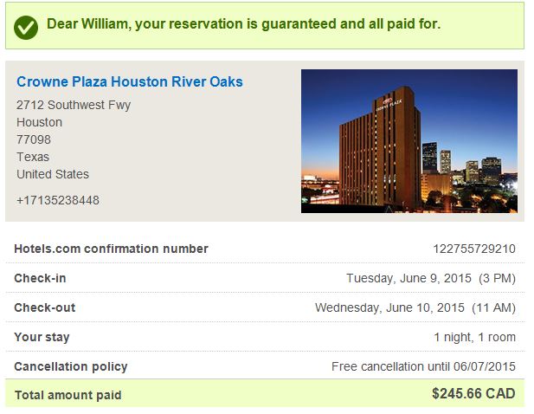
Task: Click the Check-in label
Action: coord(40,278)
